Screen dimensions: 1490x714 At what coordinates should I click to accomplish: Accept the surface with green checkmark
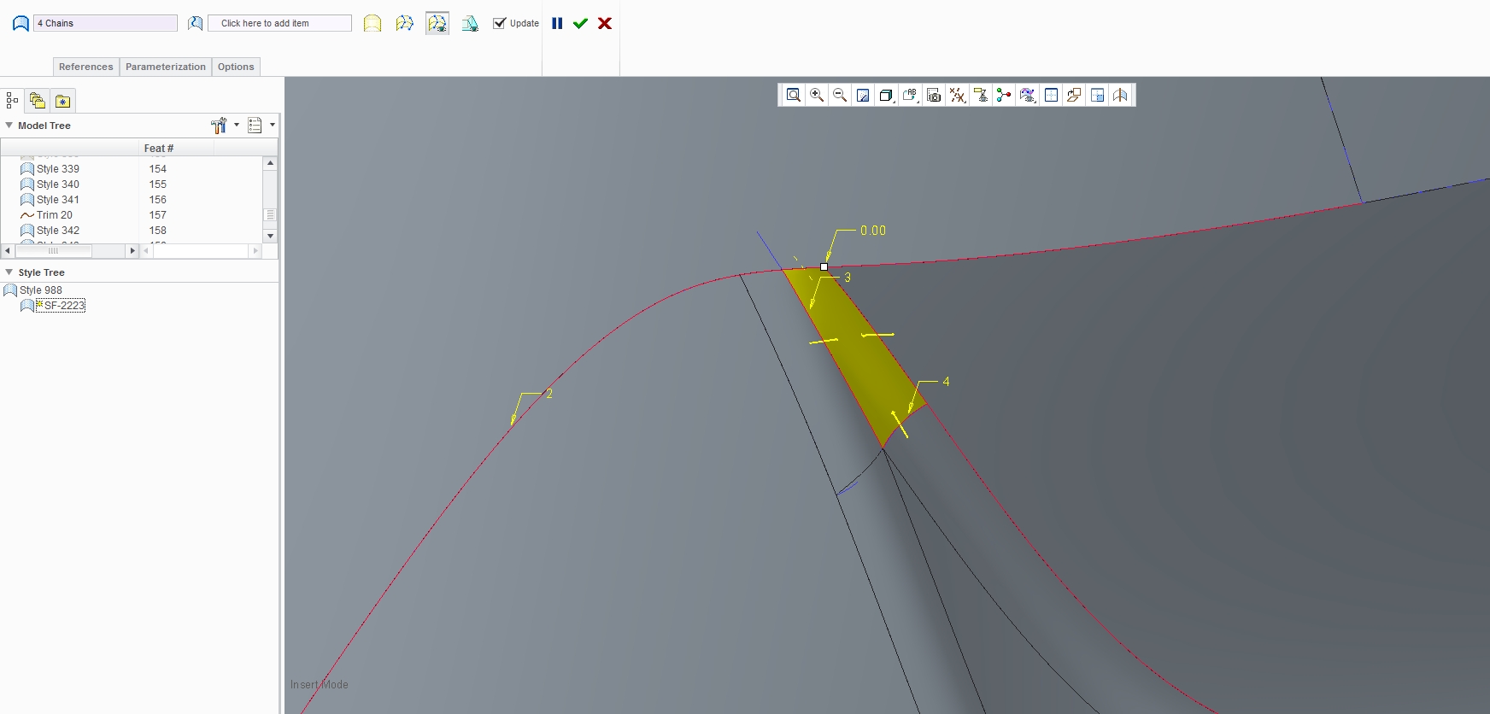[x=581, y=23]
